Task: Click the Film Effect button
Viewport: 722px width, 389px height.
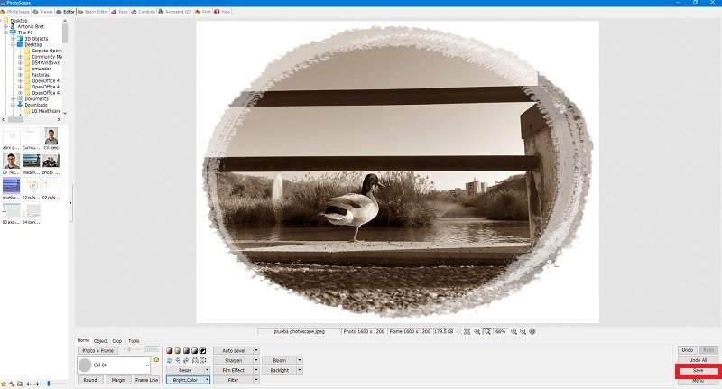Action: coord(234,370)
